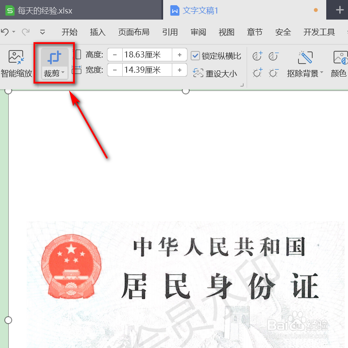
Task: Open the 安全 tab
Action: tap(283, 32)
